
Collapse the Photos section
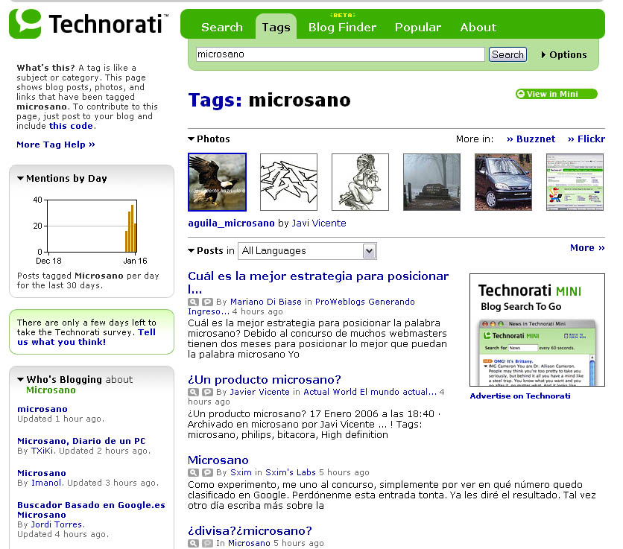click(191, 139)
